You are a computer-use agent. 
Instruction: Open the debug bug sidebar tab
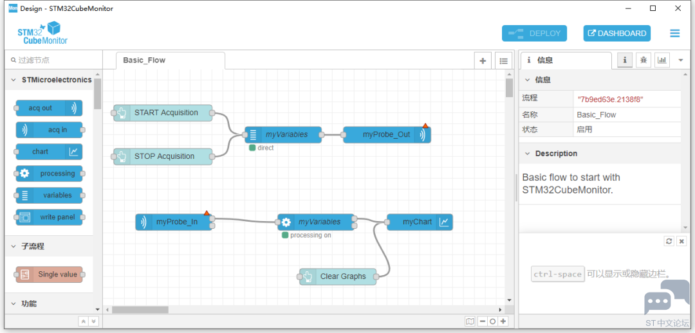tap(643, 60)
